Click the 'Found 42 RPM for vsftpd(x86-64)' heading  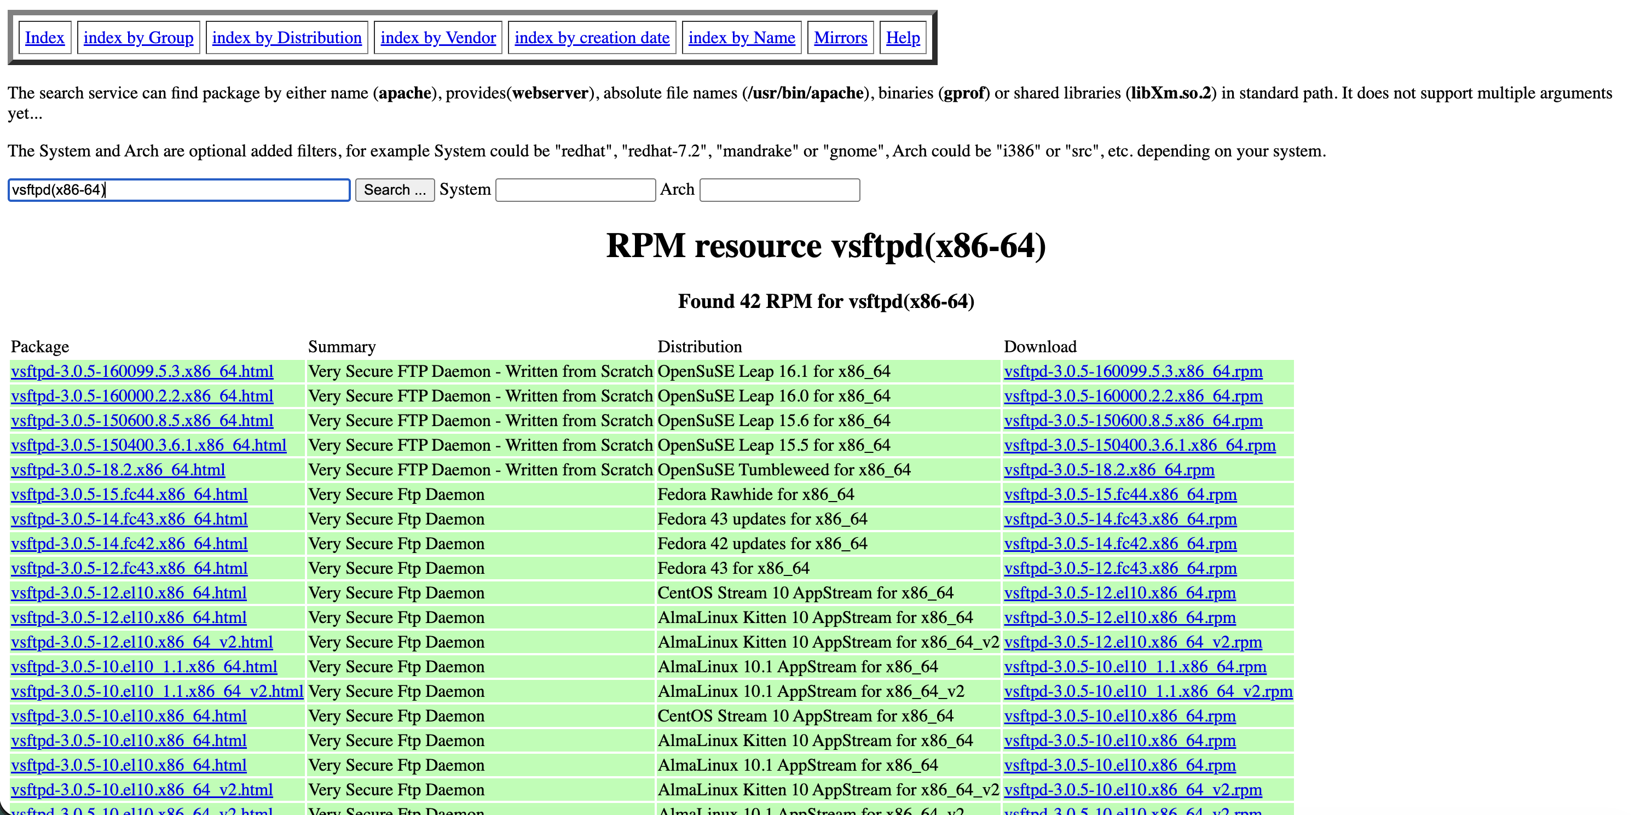click(825, 301)
